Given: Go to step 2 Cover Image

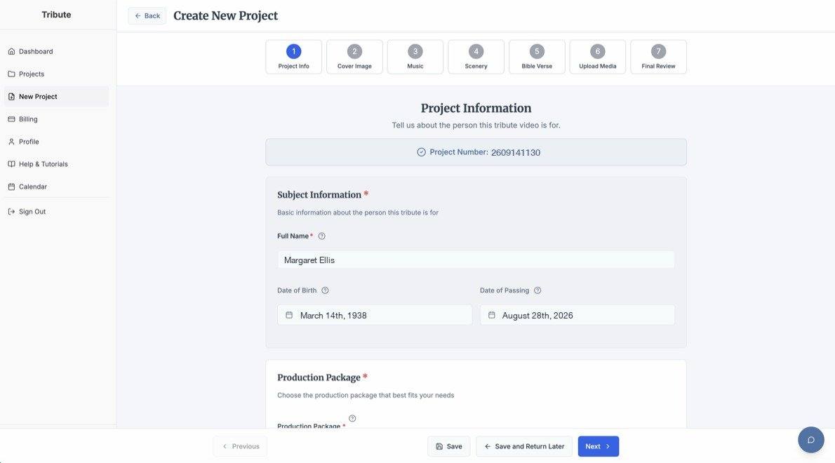Looking at the screenshot, I should pyautogui.click(x=354, y=57).
